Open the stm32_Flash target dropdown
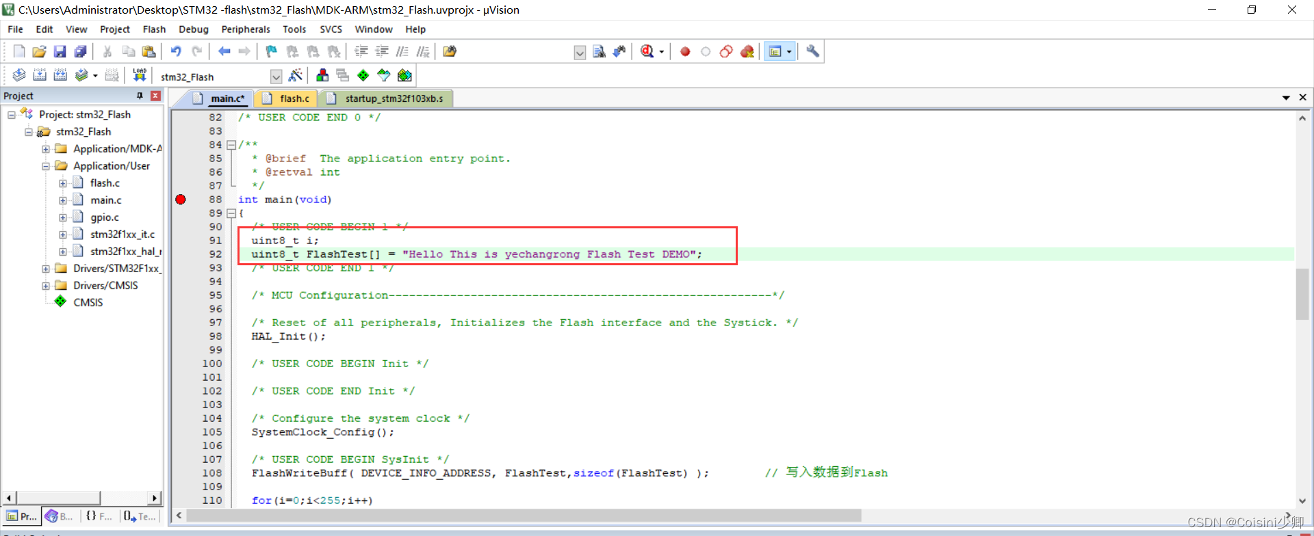The image size is (1314, 536). (276, 77)
